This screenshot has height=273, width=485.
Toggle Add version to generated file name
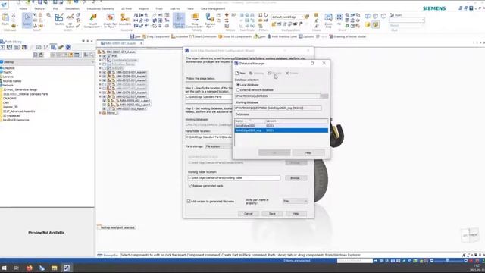pyautogui.click(x=189, y=201)
